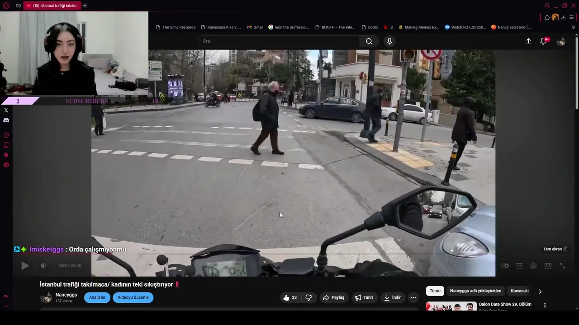Open the Nancyggs channel name

(66, 295)
